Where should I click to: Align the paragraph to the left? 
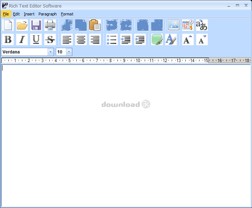tap(67, 39)
